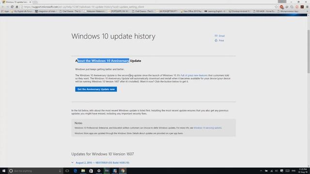Open Learning English bookmark
Viewport: 310px width, 174px height.
tap(215, 11)
